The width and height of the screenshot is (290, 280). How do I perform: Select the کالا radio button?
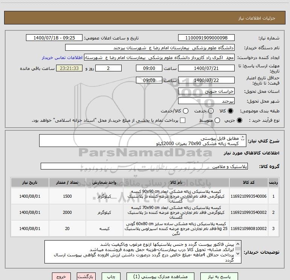click(x=230, y=111)
